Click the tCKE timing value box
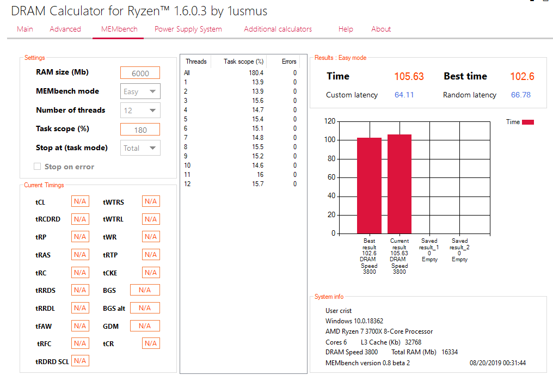 [x=151, y=272]
